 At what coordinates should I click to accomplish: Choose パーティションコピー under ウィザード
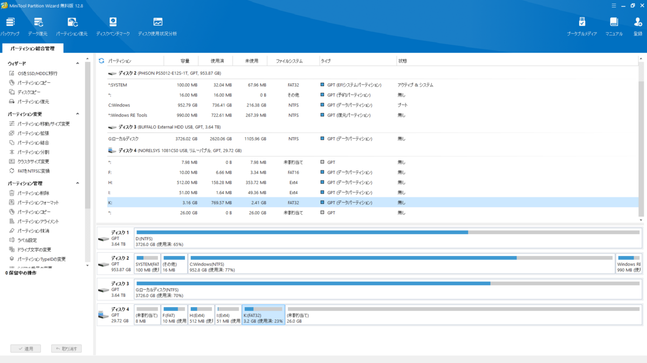[x=30, y=83]
